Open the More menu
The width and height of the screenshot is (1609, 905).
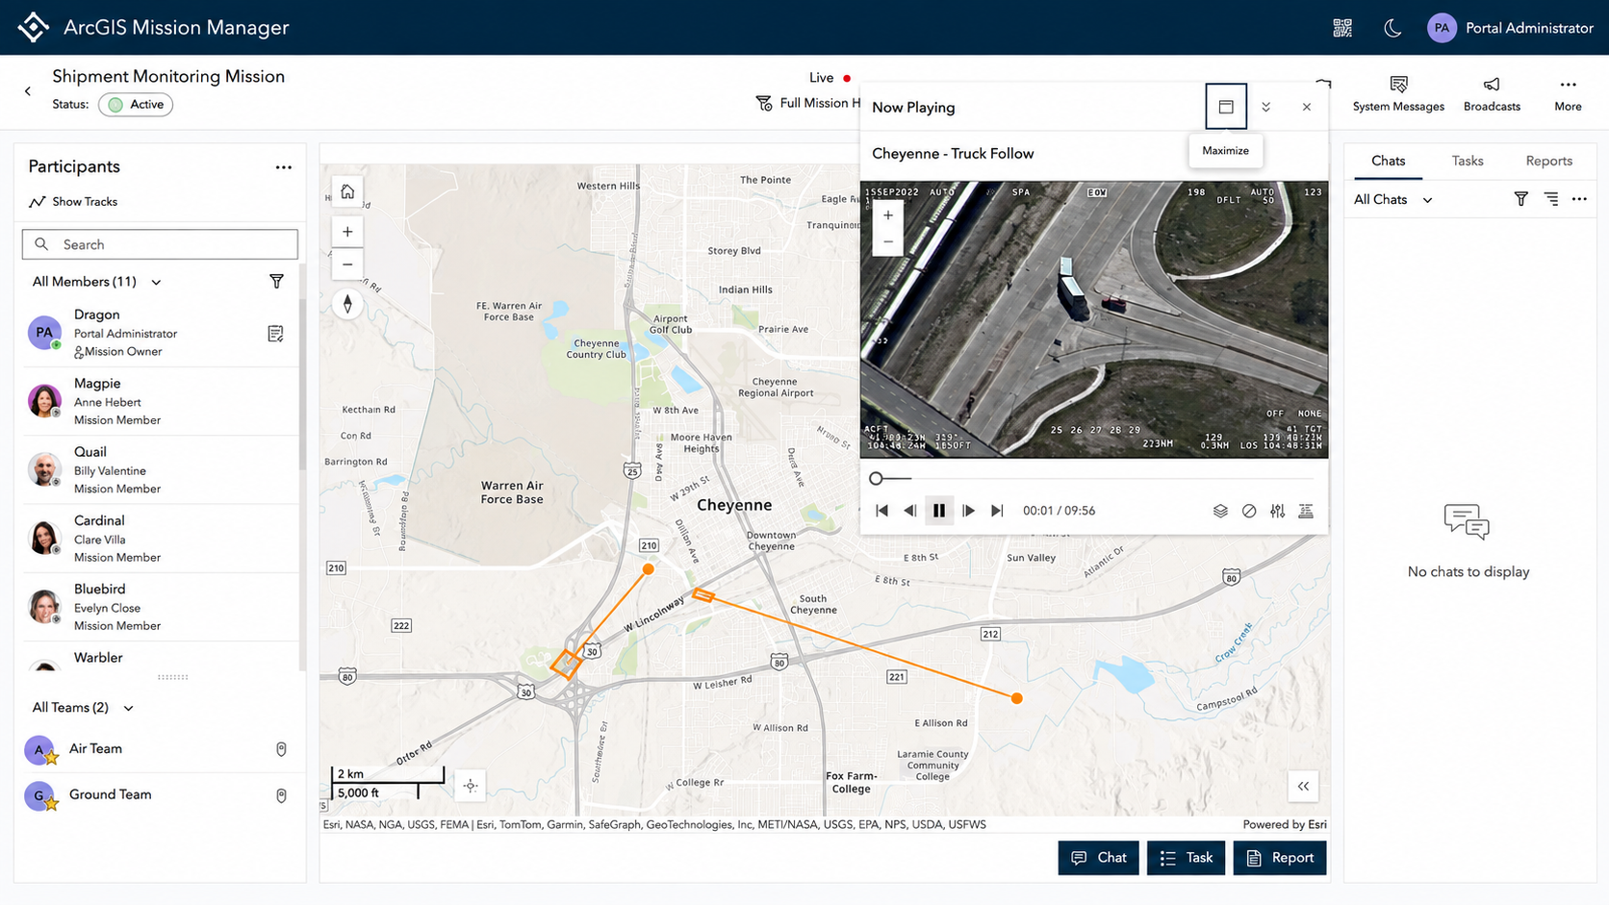click(x=1568, y=94)
